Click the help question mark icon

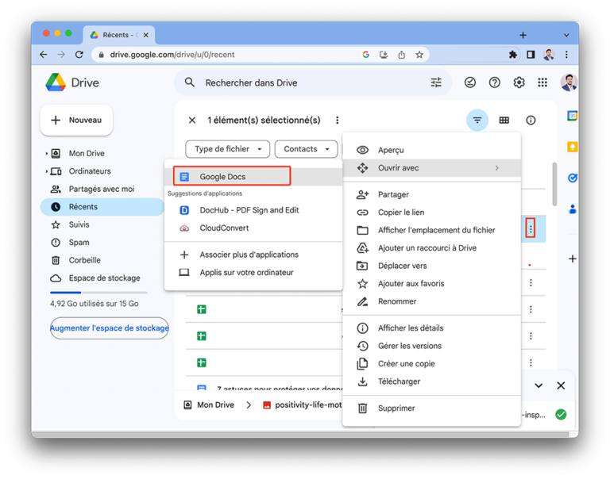pyautogui.click(x=494, y=82)
